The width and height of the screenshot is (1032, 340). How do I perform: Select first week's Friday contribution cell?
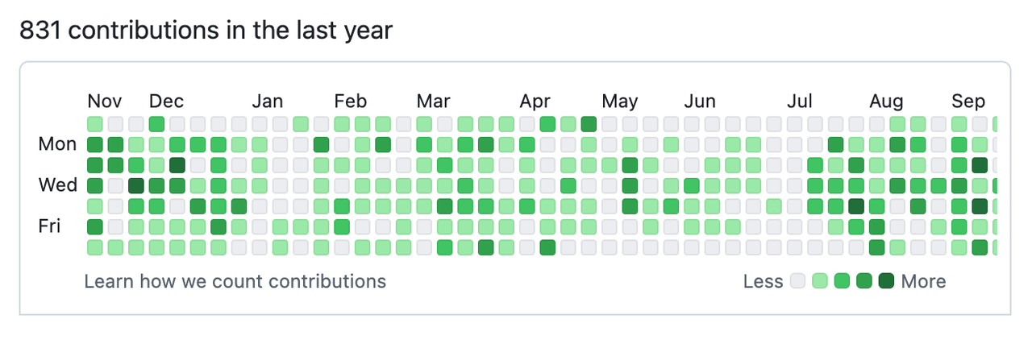[95, 226]
